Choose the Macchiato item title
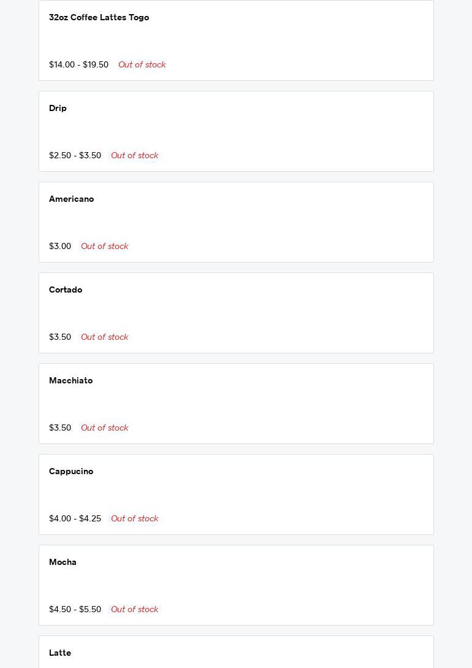This screenshot has width=472, height=668. tap(70, 381)
